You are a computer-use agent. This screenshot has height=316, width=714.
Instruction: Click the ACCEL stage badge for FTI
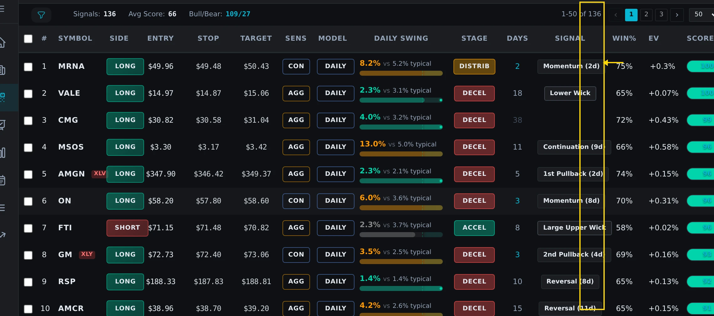474,228
